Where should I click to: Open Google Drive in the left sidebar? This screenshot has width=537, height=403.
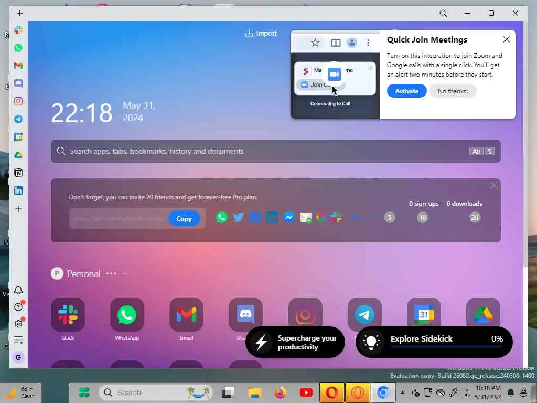tap(18, 155)
